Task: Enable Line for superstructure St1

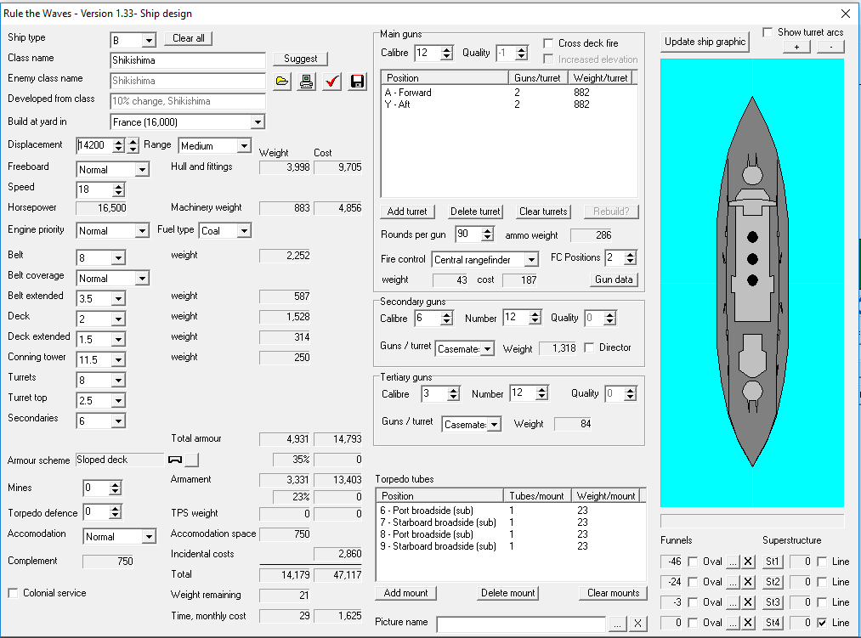Action: coord(822,562)
